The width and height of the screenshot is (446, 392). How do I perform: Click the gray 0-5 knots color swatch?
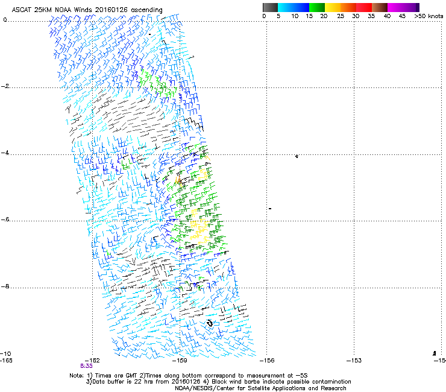pos(270,7)
